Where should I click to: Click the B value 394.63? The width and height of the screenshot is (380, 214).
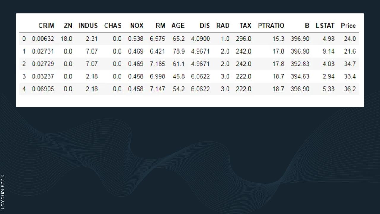click(300, 76)
